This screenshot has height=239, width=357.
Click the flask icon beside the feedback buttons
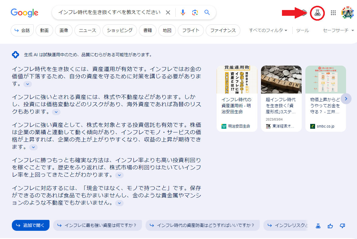(x=318, y=226)
